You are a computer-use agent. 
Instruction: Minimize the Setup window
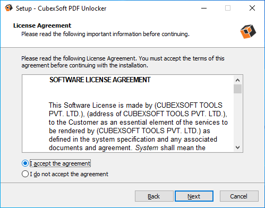point(204,8)
